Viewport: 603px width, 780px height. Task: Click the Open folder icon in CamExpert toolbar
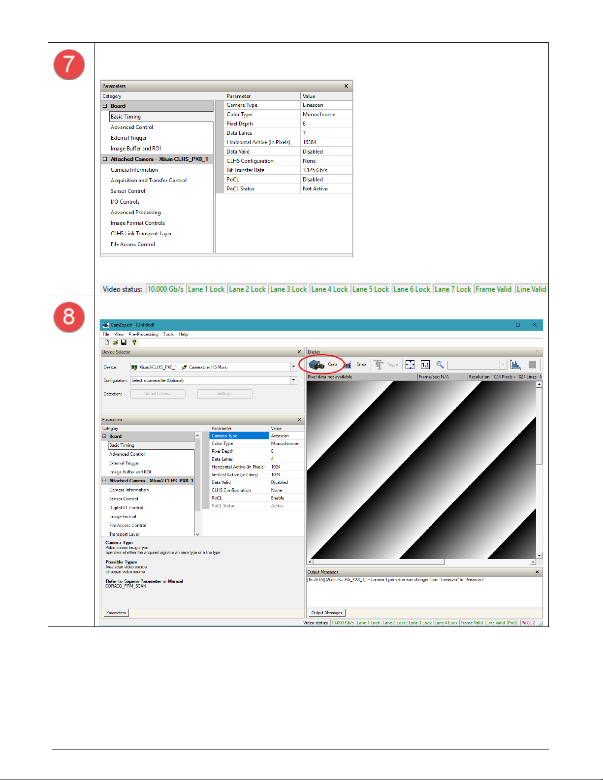click(x=115, y=342)
